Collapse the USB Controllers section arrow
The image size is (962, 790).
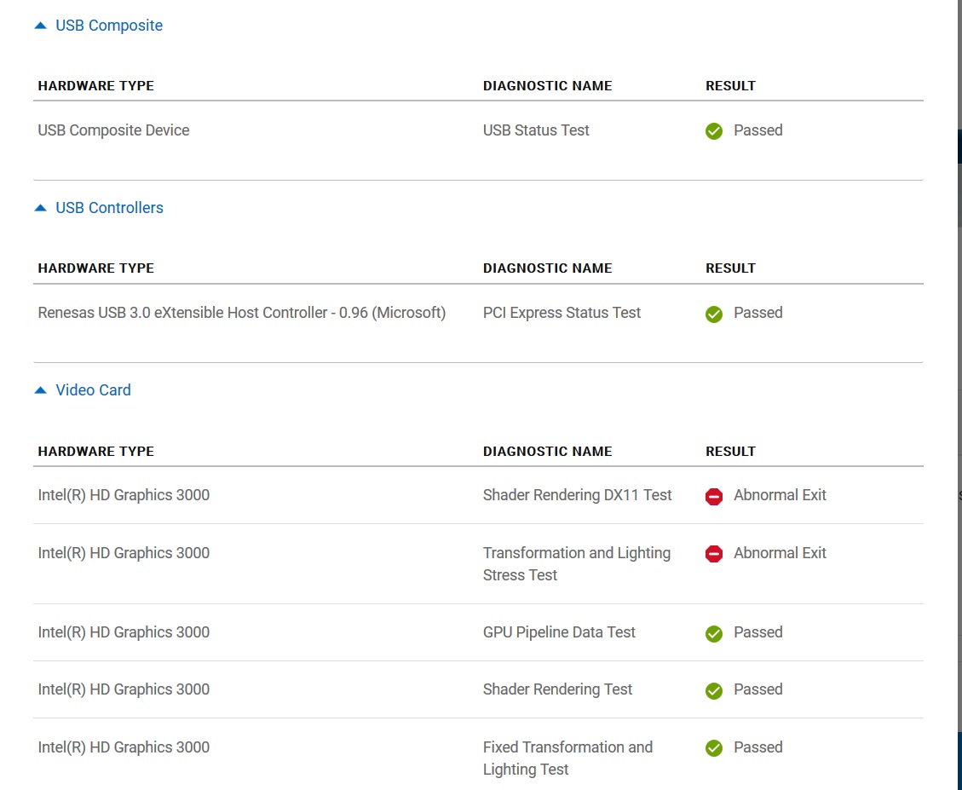(40, 208)
